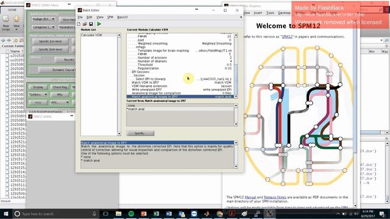This screenshot has height=219, width=390.
Task: Choose the '*match anat' option in Current Item
Action: tap(180, 109)
